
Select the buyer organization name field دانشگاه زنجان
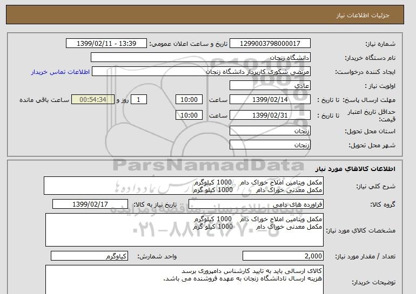[x=200, y=58]
